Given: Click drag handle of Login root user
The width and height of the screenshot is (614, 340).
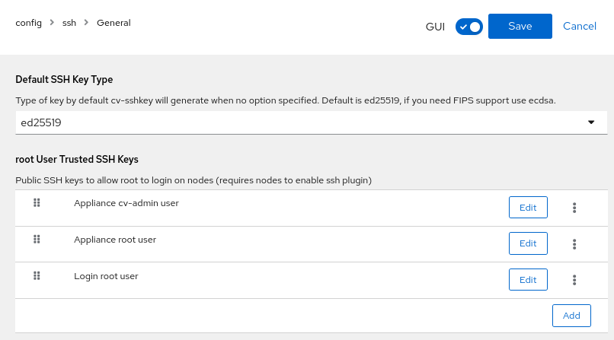Looking at the screenshot, I should pyautogui.click(x=37, y=276).
